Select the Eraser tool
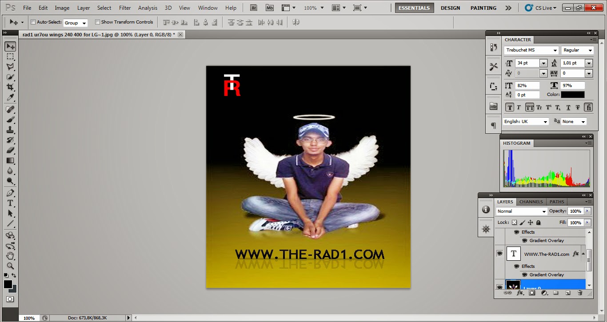 pyautogui.click(x=10, y=150)
